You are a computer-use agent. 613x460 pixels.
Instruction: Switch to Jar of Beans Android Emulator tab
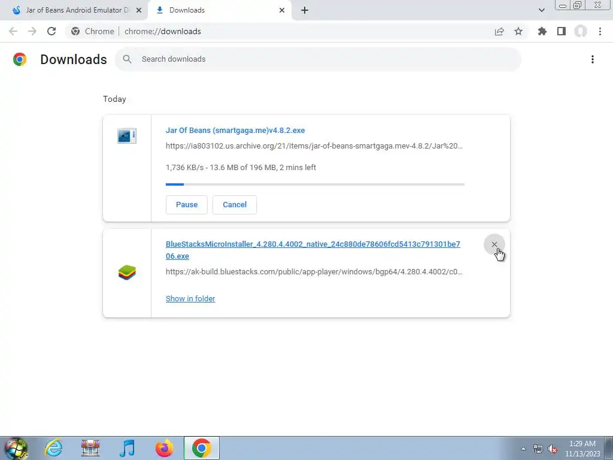74,10
